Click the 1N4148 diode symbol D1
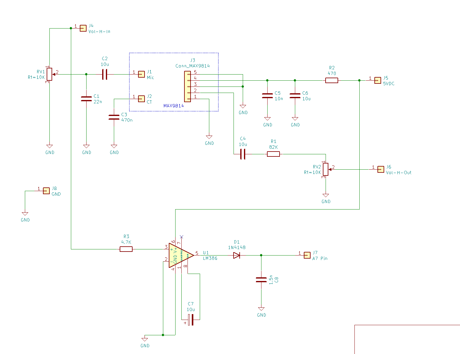 point(237,255)
